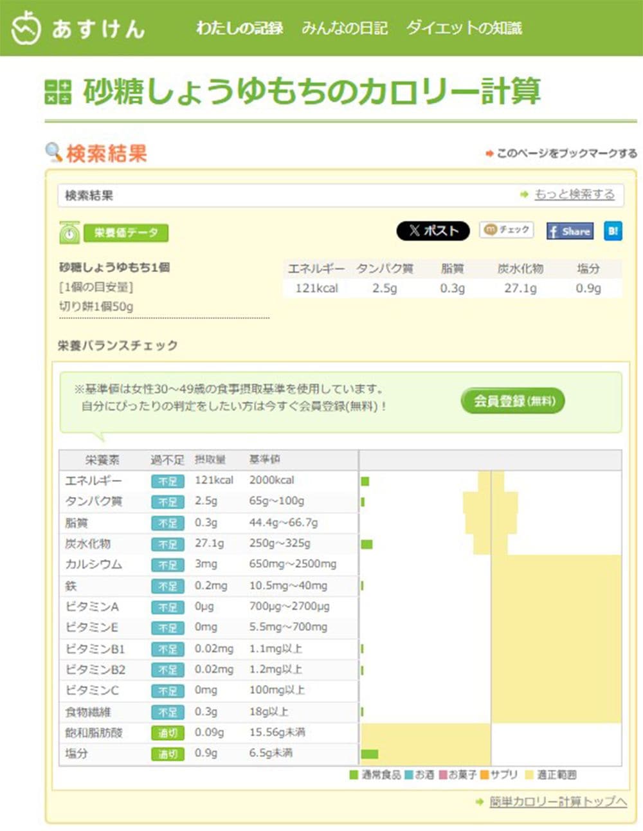Click the もっと検索する link
The height and width of the screenshot is (831, 643).
pos(574,194)
